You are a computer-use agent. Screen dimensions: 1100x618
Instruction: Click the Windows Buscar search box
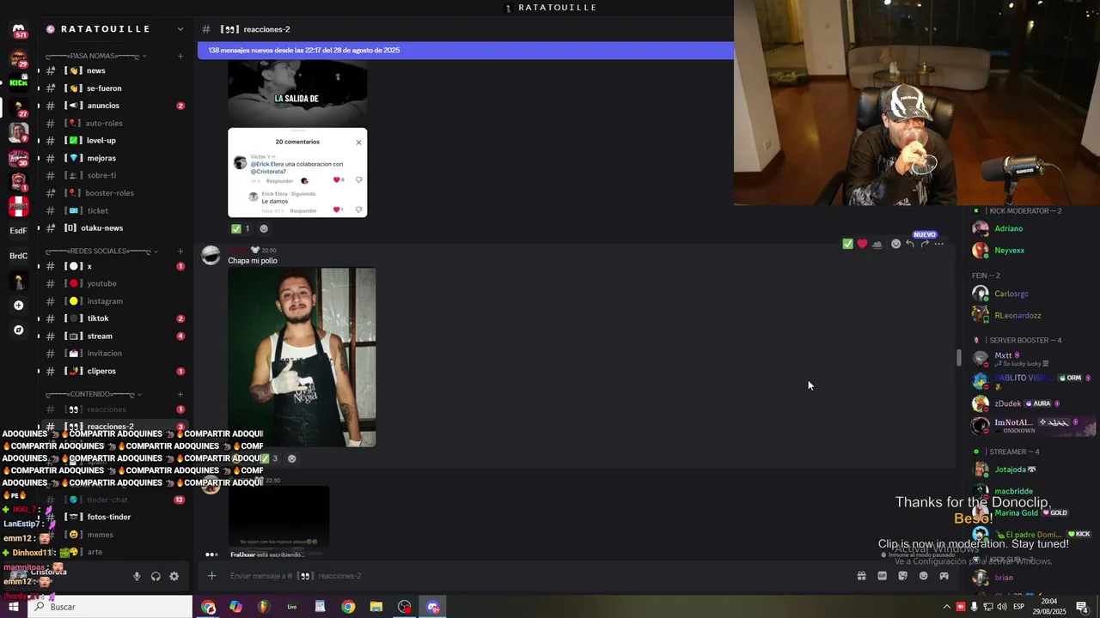point(110,607)
